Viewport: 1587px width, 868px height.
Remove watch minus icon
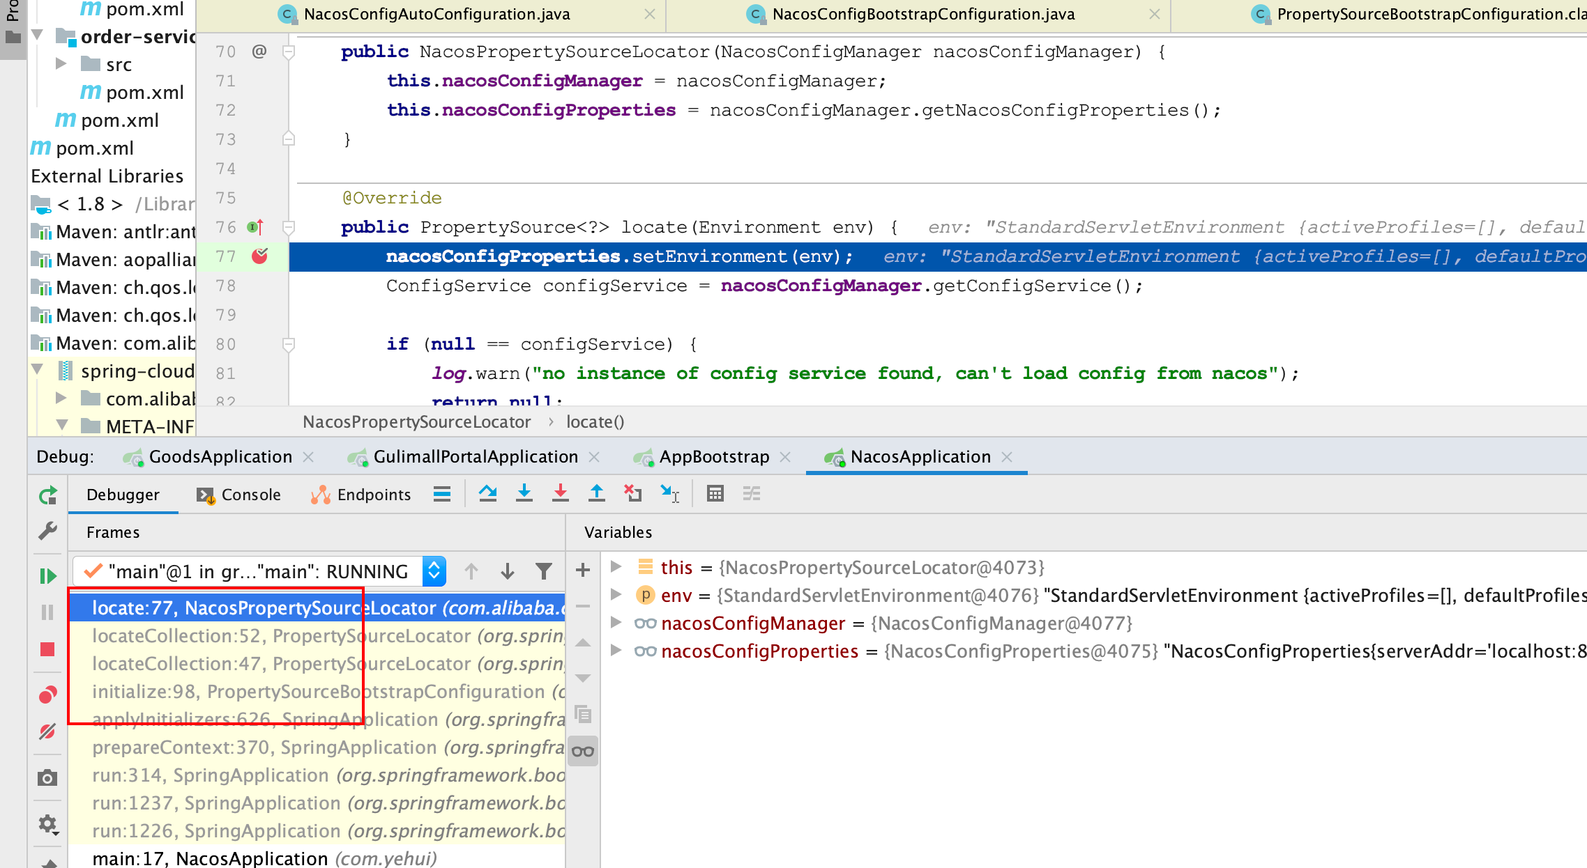coord(583,606)
